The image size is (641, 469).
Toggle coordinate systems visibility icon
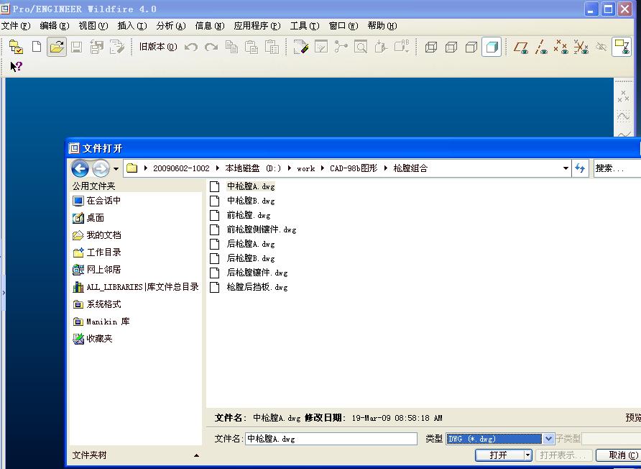(581, 47)
